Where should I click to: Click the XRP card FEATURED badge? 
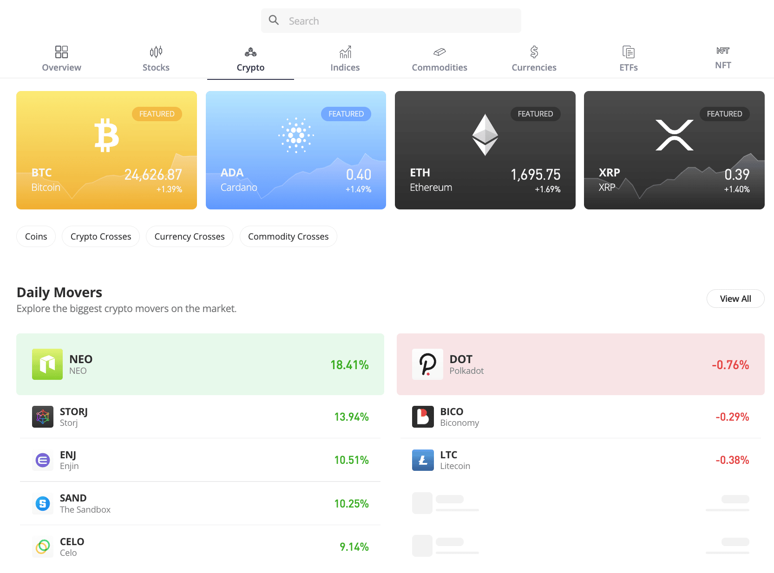(725, 114)
